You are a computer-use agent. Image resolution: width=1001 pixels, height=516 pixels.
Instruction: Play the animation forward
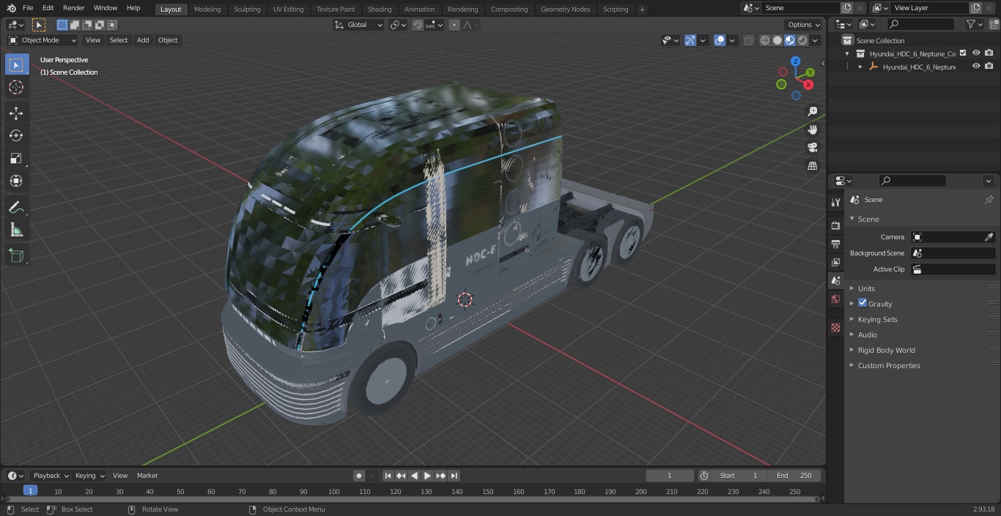pos(428,476)
